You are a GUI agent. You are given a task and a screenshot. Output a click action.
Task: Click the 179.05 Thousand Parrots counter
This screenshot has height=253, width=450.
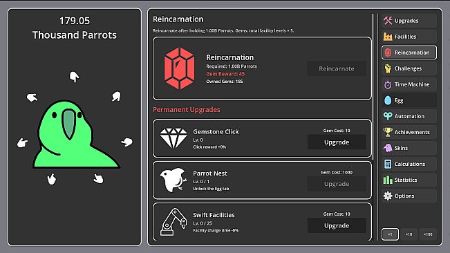tap(75, 28)
